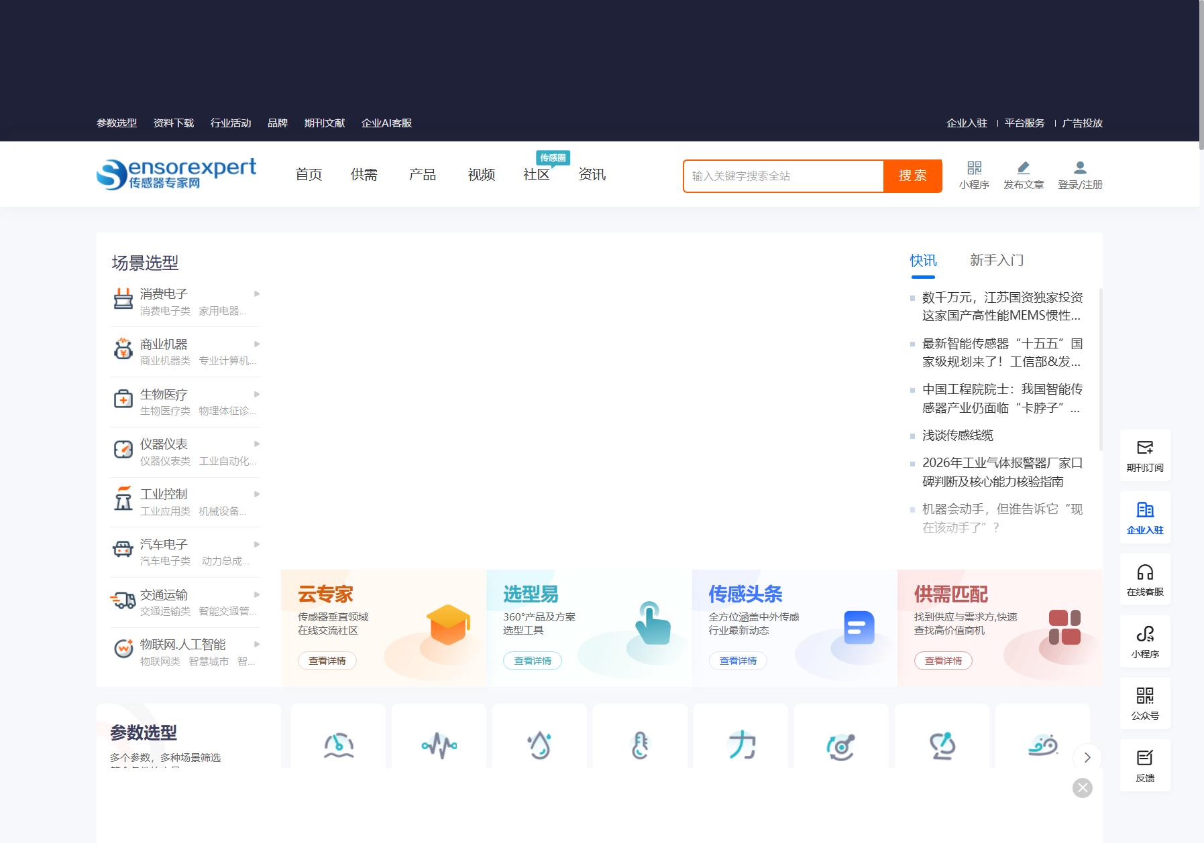Viewport: 1204px width, 843px height.
Task: Select the waveform pulse sensor icon
Action: tap(439, 745)
